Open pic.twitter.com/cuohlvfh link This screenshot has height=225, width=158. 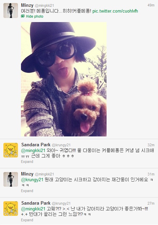coord(115,11)
